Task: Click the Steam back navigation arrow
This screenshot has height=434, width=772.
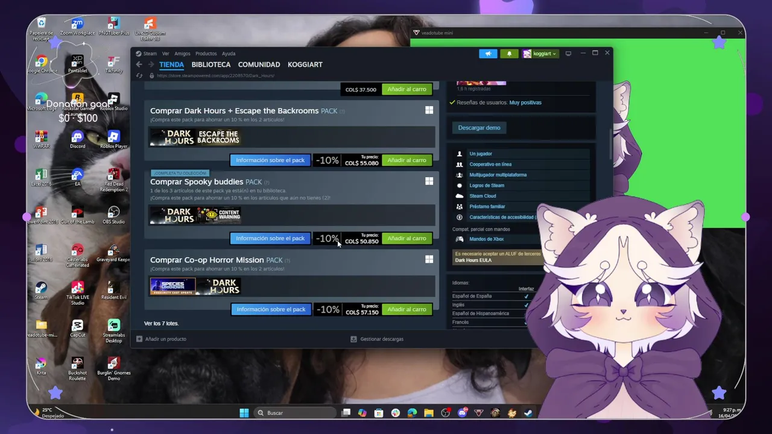Action: pos(139,64)
